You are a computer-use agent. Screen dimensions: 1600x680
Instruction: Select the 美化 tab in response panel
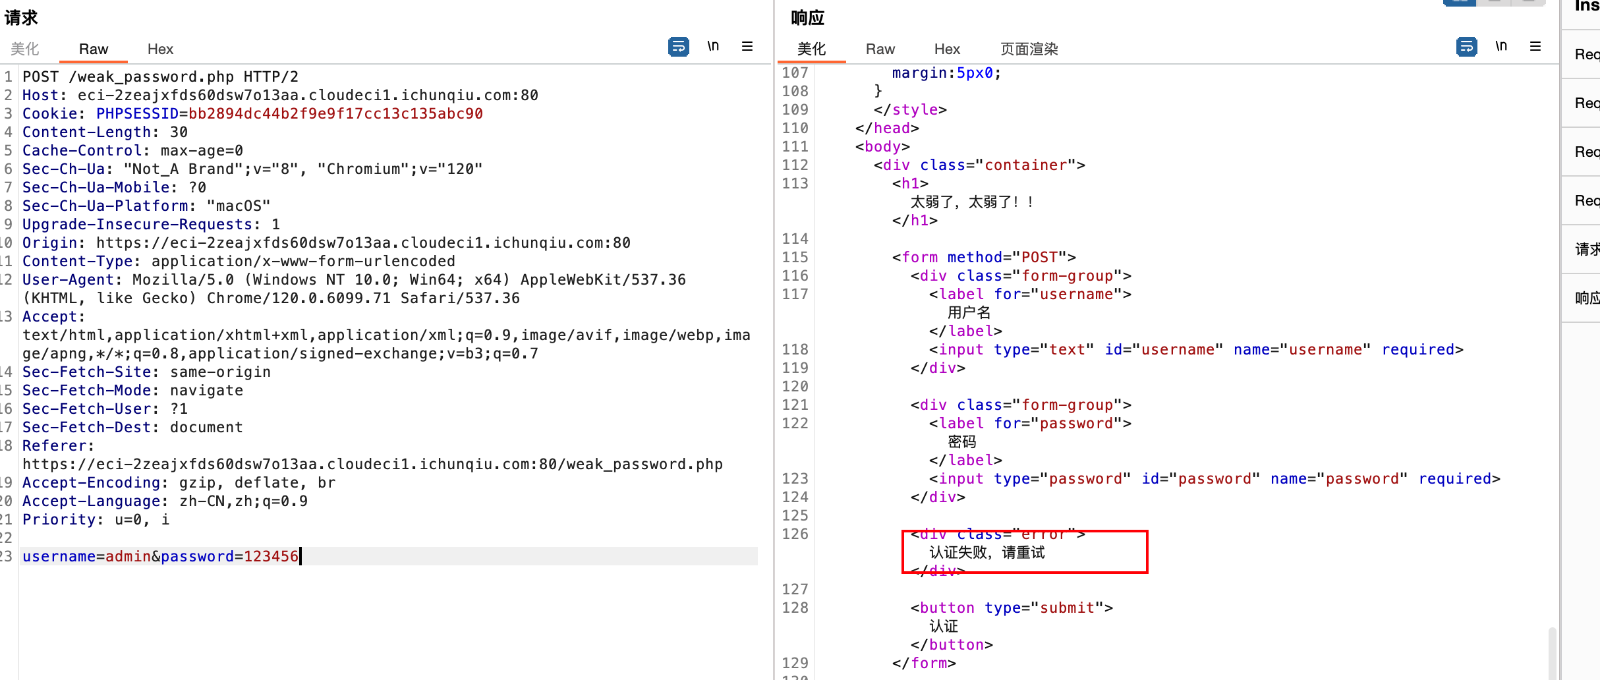811,49
